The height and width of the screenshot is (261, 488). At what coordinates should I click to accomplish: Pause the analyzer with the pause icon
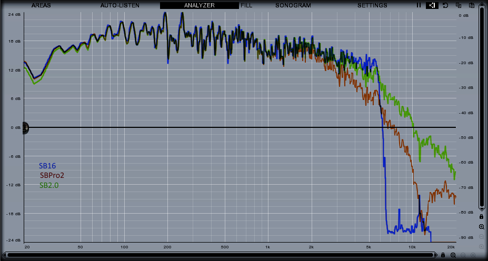coord(419,5)
